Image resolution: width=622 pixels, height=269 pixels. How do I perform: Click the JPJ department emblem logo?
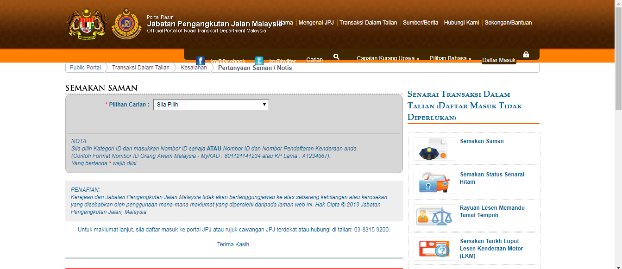pos(126,24)
